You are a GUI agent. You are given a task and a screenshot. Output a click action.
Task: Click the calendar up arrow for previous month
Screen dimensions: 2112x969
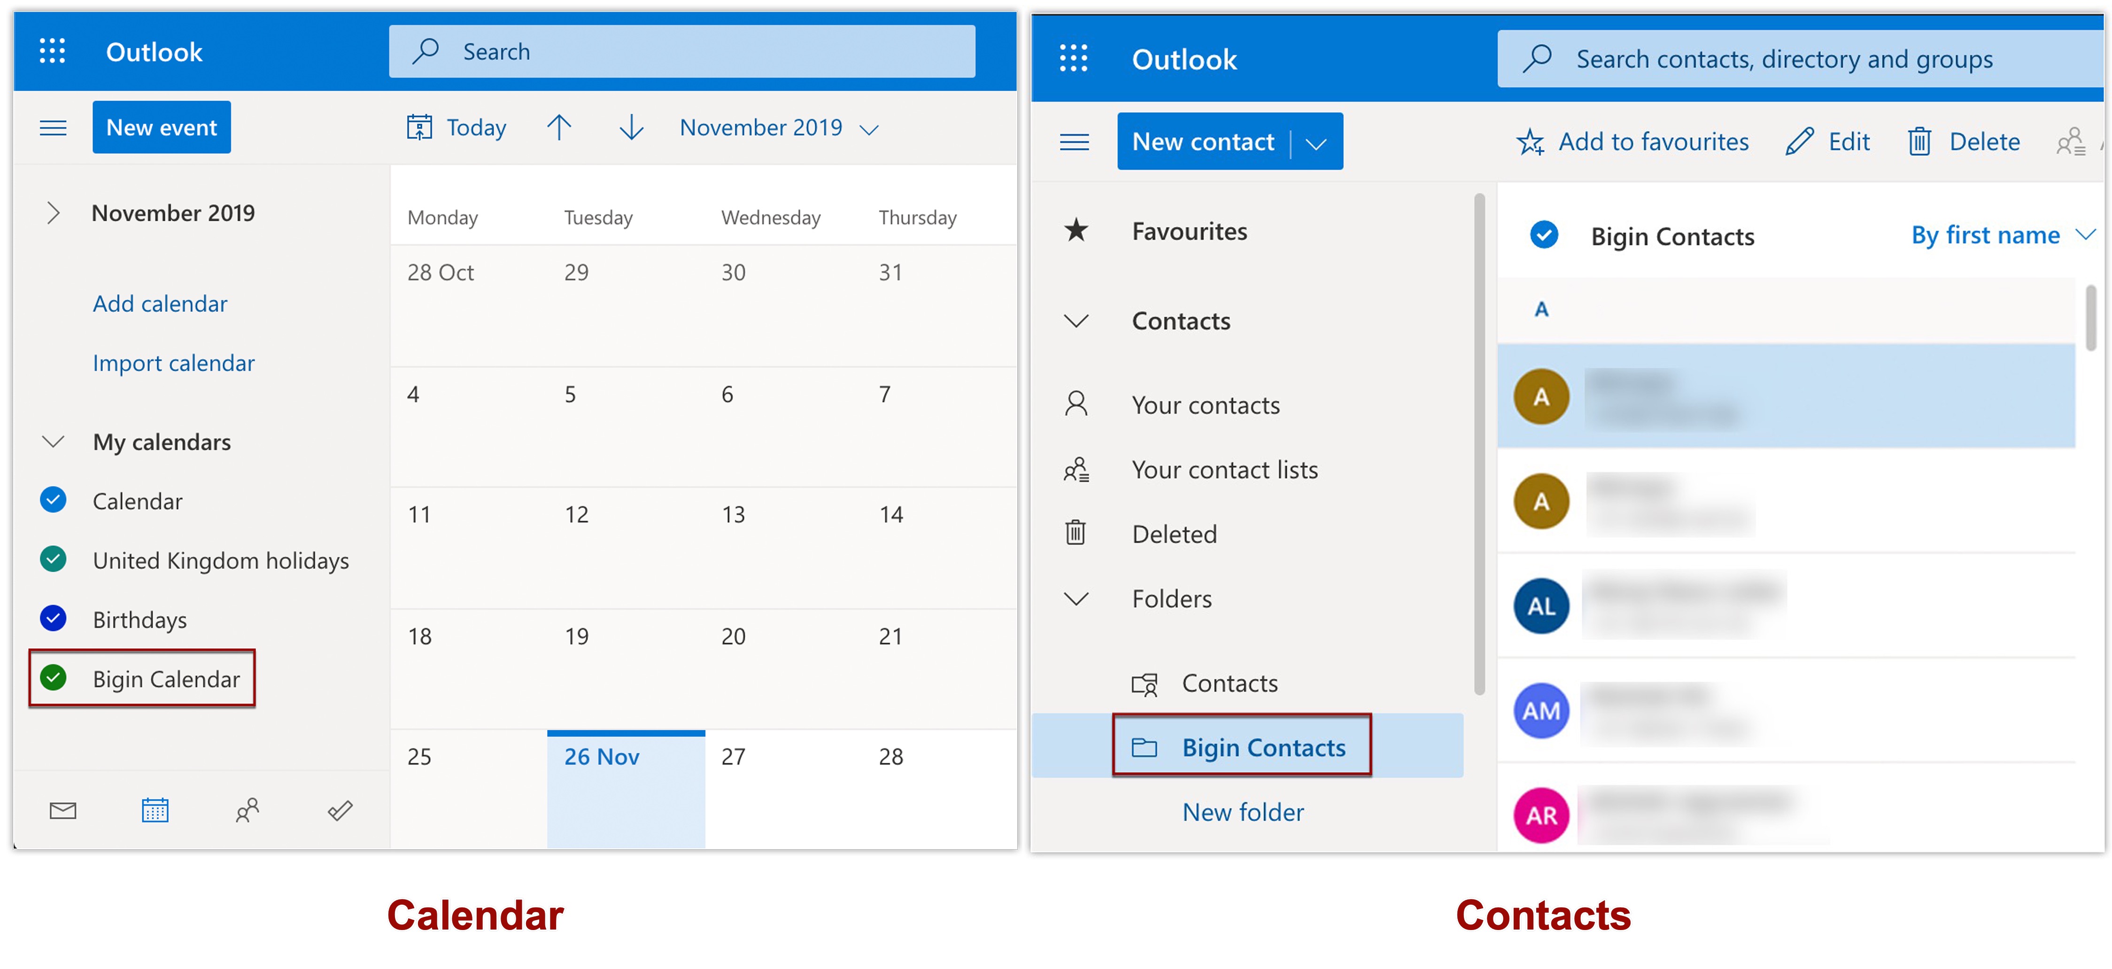pos(559,128)
